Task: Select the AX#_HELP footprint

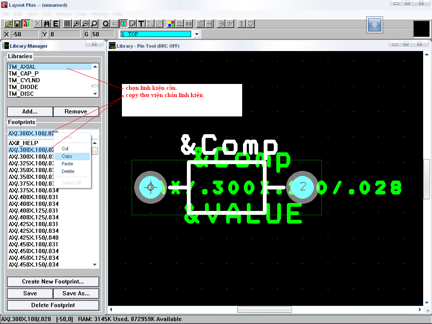Action: [31, 143]
